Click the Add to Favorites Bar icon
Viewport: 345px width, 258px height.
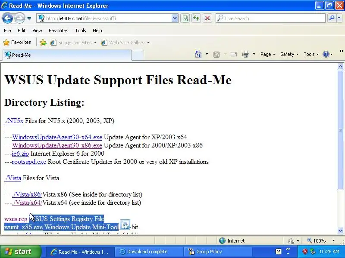click(x=43, y=42)
